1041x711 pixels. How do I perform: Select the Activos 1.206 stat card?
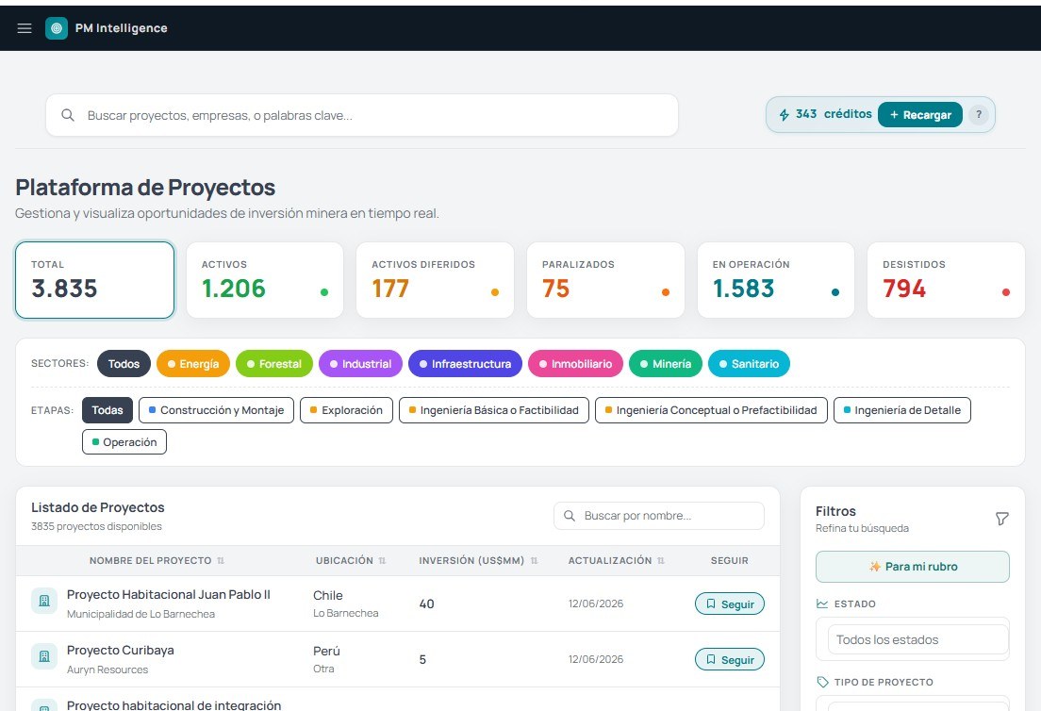click(x=265, y=280)
